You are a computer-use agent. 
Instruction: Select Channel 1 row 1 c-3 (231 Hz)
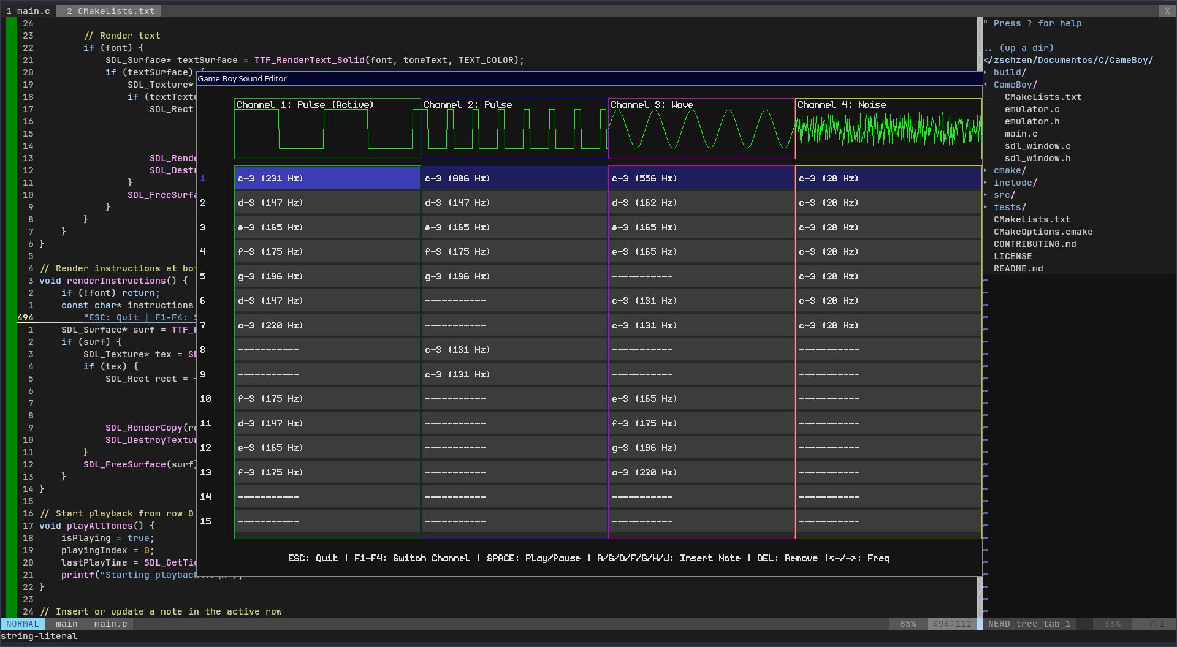click(x=327, y=178)
